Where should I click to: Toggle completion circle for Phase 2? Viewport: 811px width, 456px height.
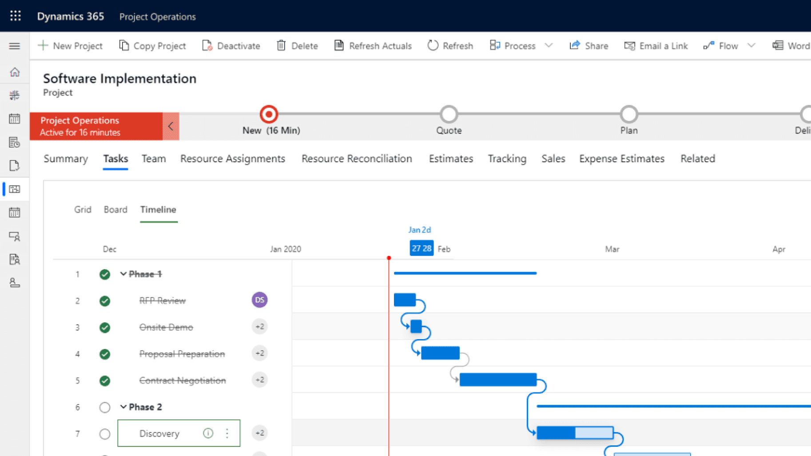pos(105,407)
